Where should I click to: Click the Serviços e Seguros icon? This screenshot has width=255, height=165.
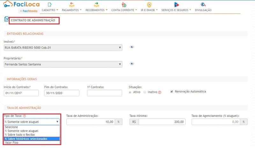pos(176,4)
